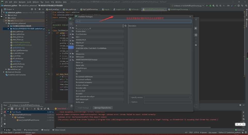Run the current configuration with green play icon
Viewport: 248px width, 135px height.
pyautogui.click(x=207, y=5)
